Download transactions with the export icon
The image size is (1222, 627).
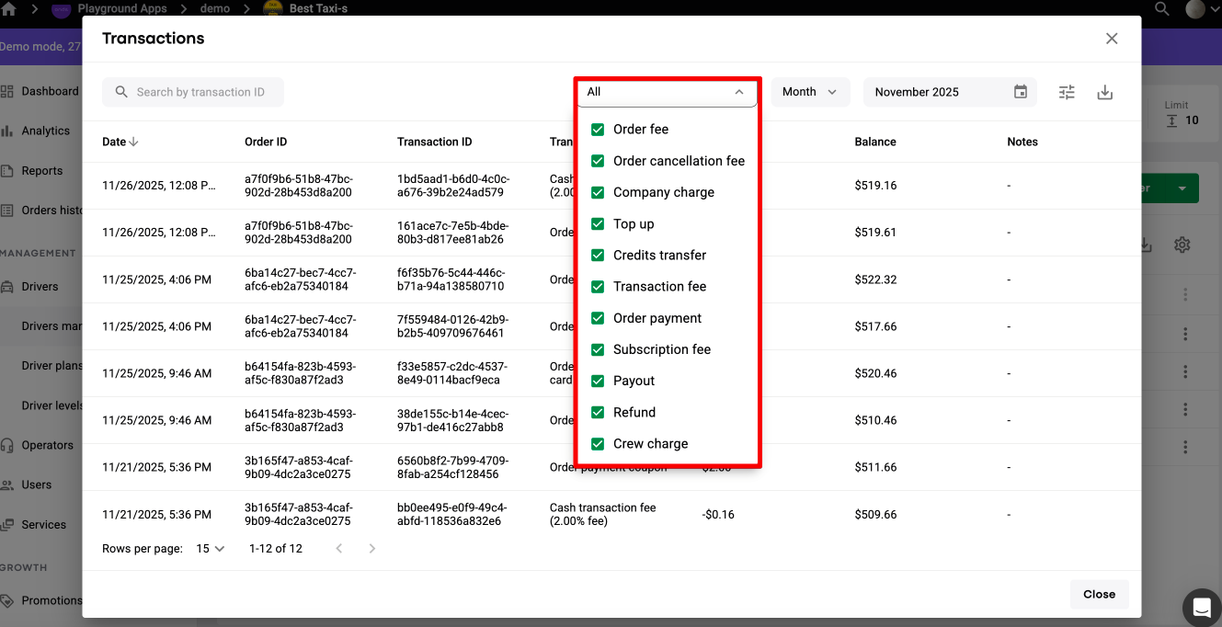coord(1105,92)
